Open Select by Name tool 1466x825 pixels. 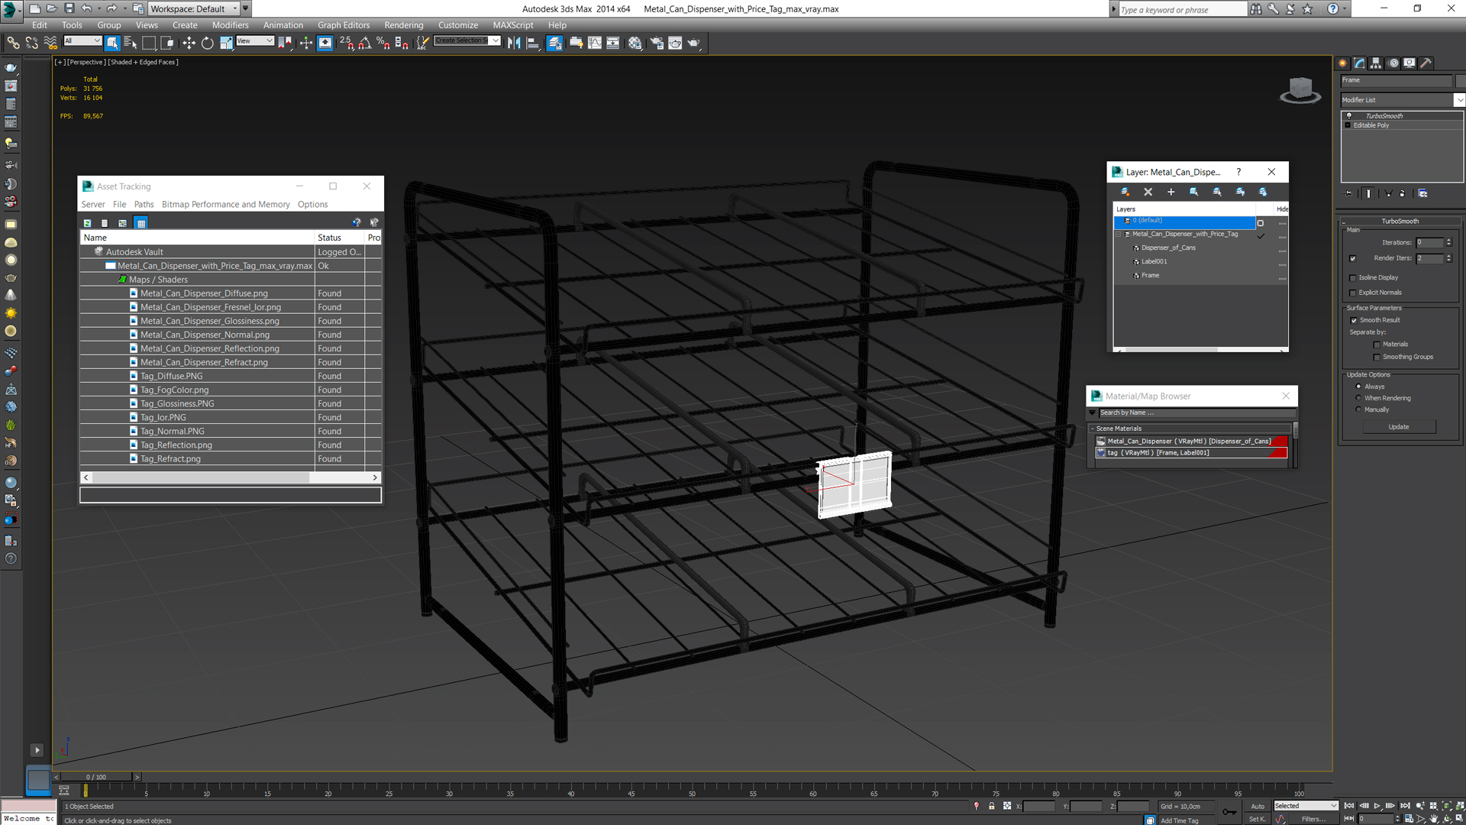click(x=131, y=43)
